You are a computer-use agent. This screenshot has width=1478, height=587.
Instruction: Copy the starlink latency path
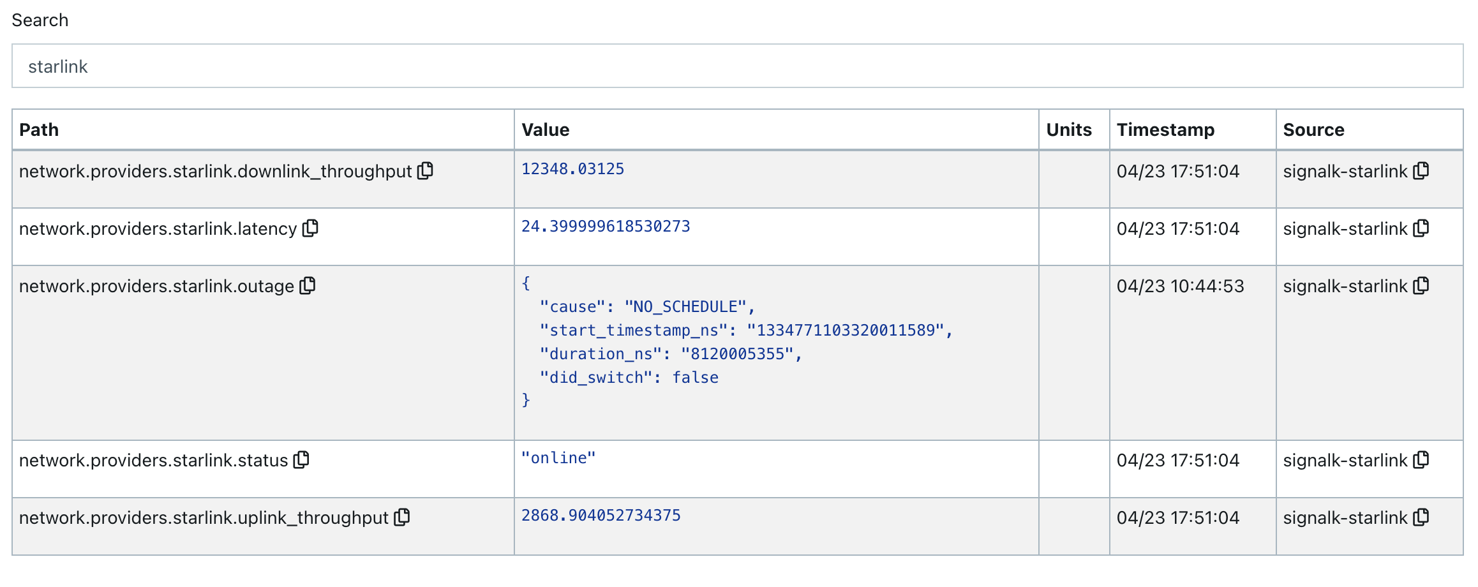(x=310, y=228)
